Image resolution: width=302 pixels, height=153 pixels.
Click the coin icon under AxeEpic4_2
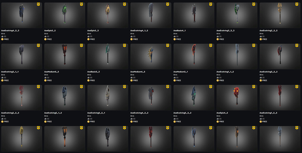[x=218, y=122]
